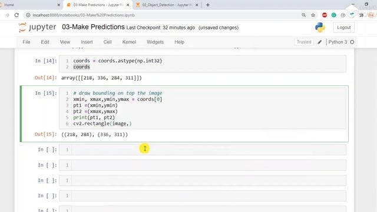Rename notebook via 03-Make Predictions title
The image size is (377, 212).
click(x=93, y=27)
